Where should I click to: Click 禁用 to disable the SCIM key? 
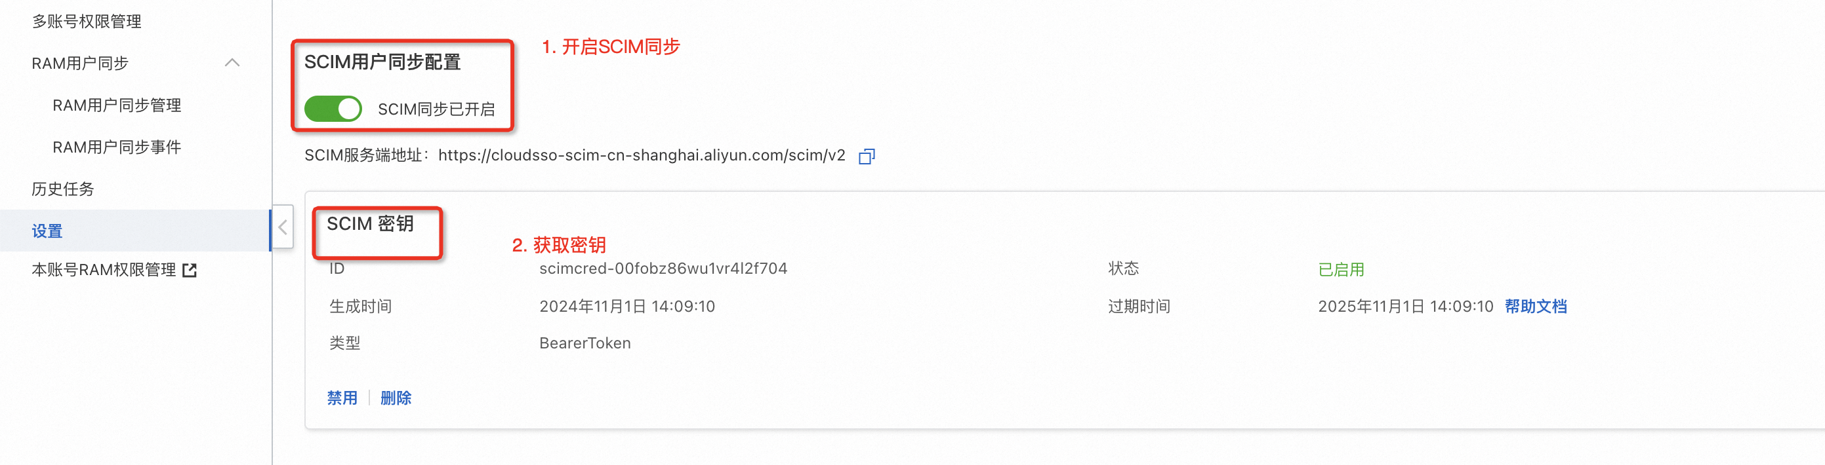tap(342, 398)
